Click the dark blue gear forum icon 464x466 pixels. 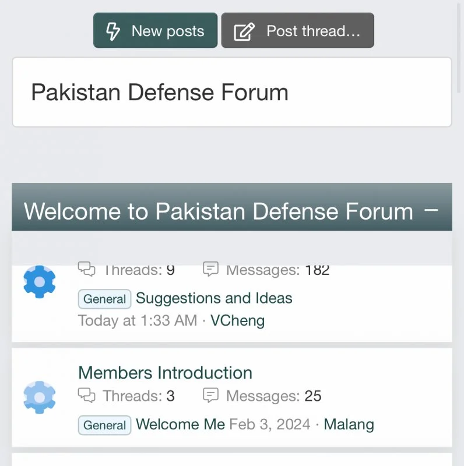(39, 281)
